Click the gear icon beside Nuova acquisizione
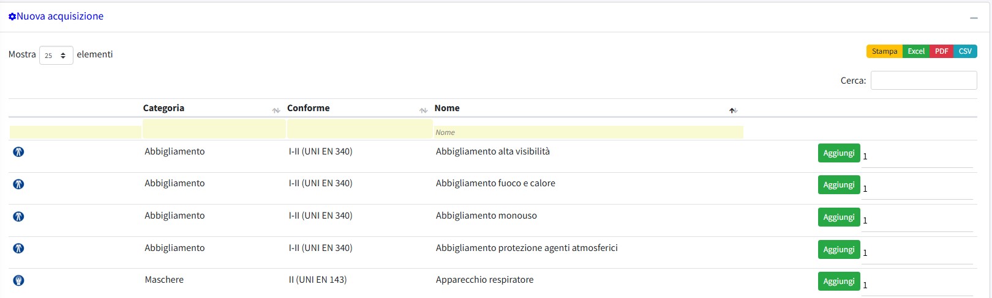Image resolution: width=992 pixels, height=298 pixels. (x=12, y=16)
